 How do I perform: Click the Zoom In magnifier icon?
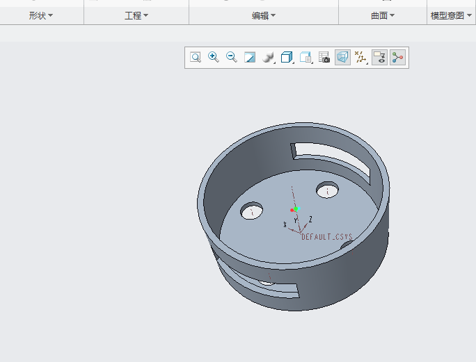214,57
